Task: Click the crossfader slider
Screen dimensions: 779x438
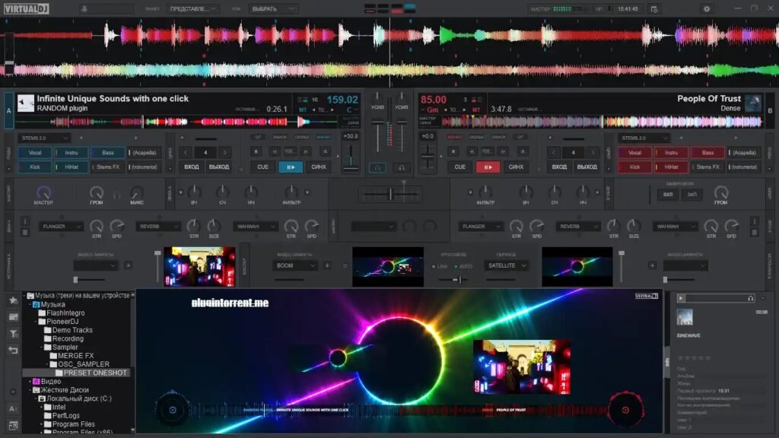Action: click(x=390, y=195)
